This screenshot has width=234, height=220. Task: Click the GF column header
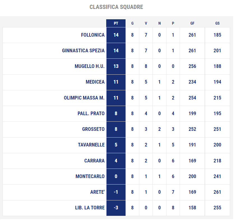pyautogui.click(x=192, y=23)
